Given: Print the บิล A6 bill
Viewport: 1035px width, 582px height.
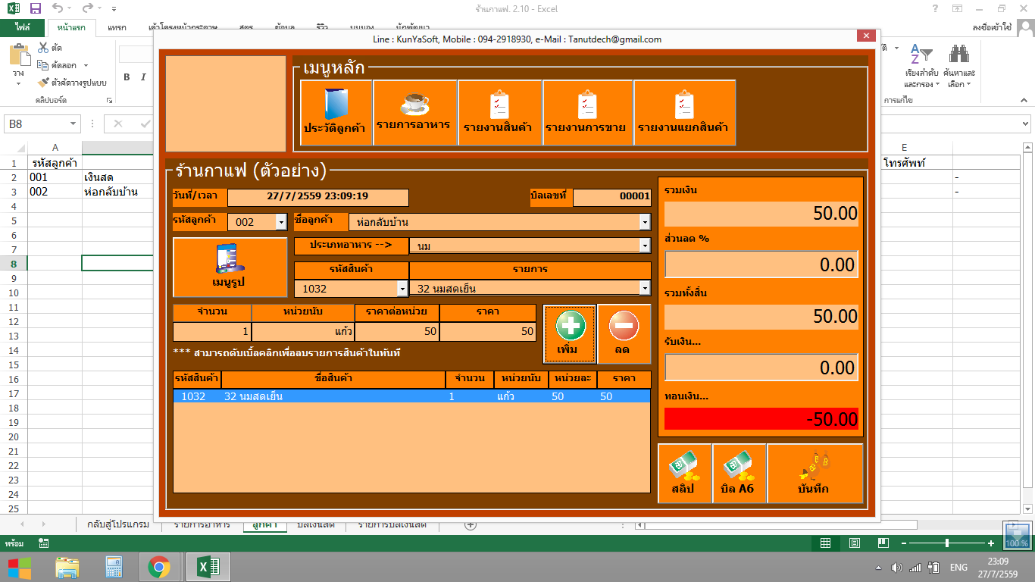Looking at the screenshot, I should (740, 473).
